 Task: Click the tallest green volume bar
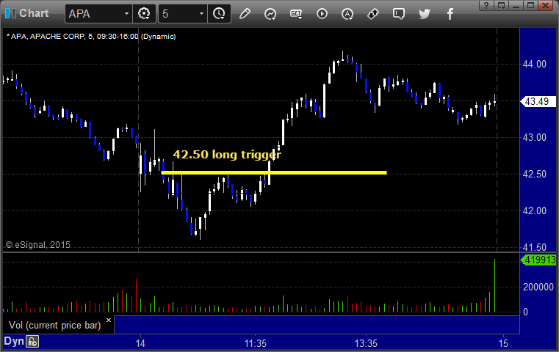click(495, 285)
